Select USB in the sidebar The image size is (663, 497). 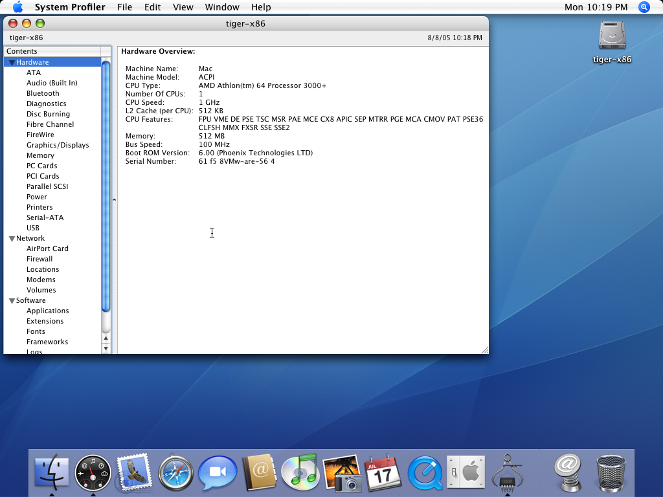pyautogui.click(x=33, y=228)
